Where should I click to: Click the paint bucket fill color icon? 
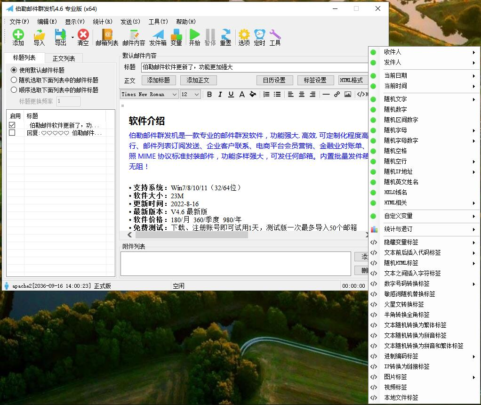253,94
